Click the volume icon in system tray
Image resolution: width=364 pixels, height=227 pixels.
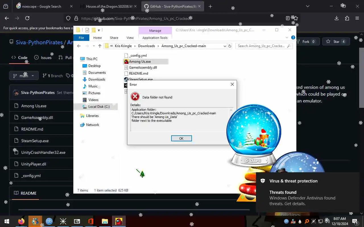(x=327, y=221)
